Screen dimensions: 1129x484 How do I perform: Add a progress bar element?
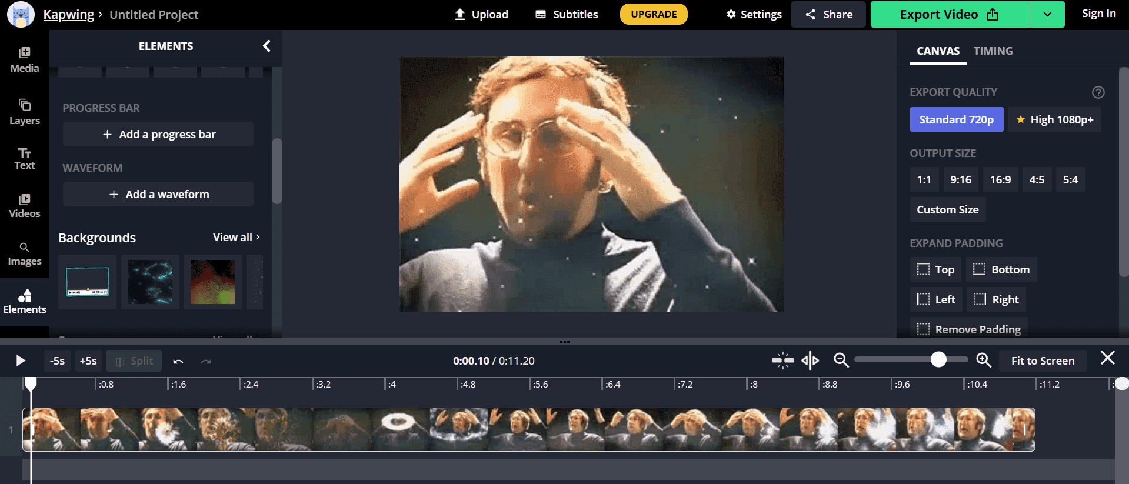158,134
